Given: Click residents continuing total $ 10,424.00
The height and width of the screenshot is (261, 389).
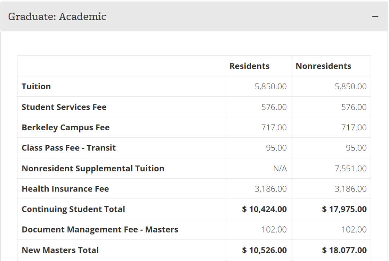Looking at the screenshot, I should tap(264, 209).
